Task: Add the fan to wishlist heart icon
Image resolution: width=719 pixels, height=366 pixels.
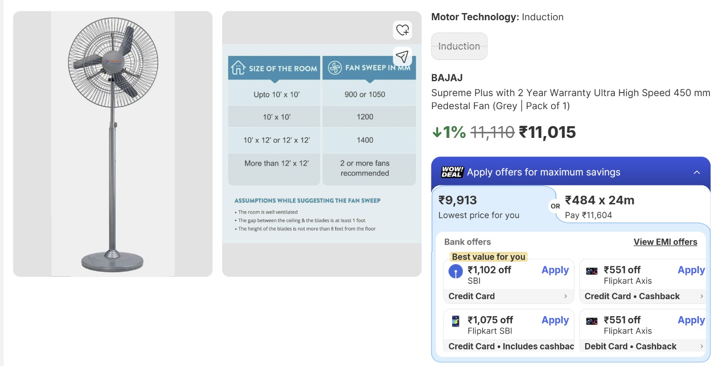Action: click(402, 30)
